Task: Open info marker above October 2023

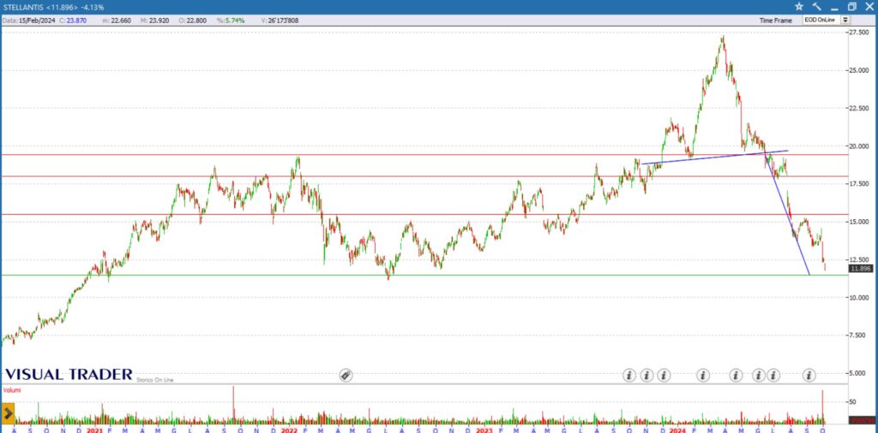Action: [x=628, y=375]
